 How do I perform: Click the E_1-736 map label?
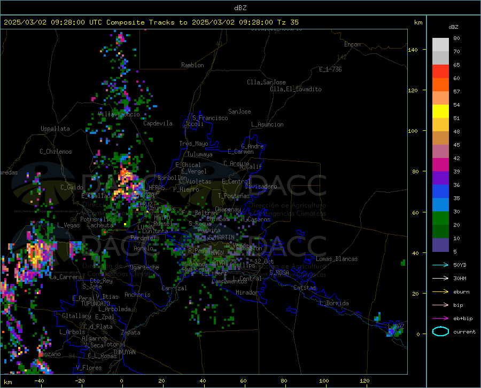[330, 69]
